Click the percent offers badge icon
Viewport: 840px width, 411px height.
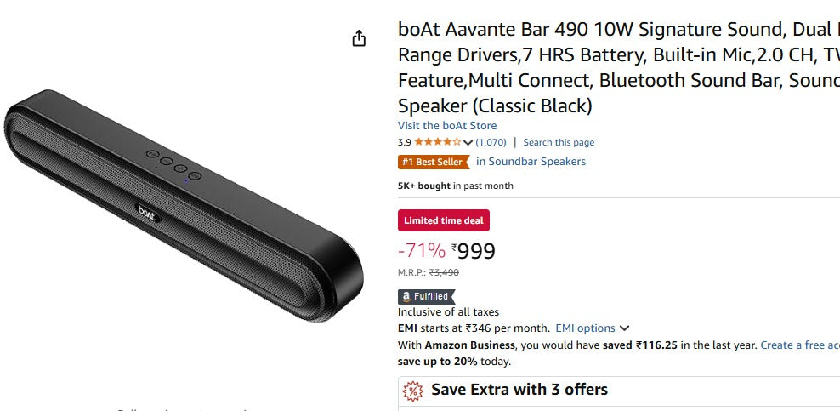tap(412, 391)
